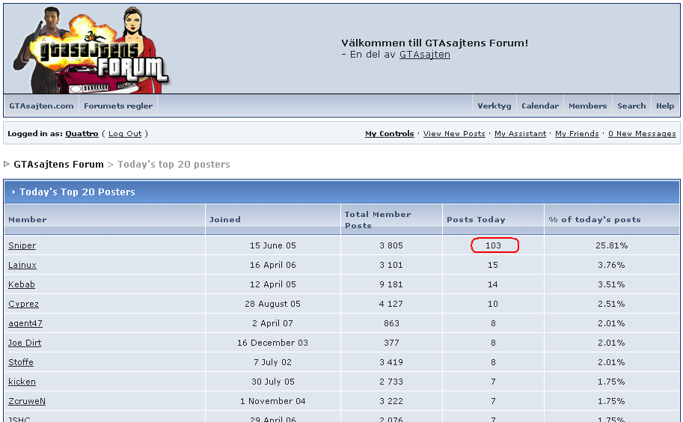This screenshot has height=422, width=683.
Task: Click total posts value 863
Action: (x=391, y=323)
